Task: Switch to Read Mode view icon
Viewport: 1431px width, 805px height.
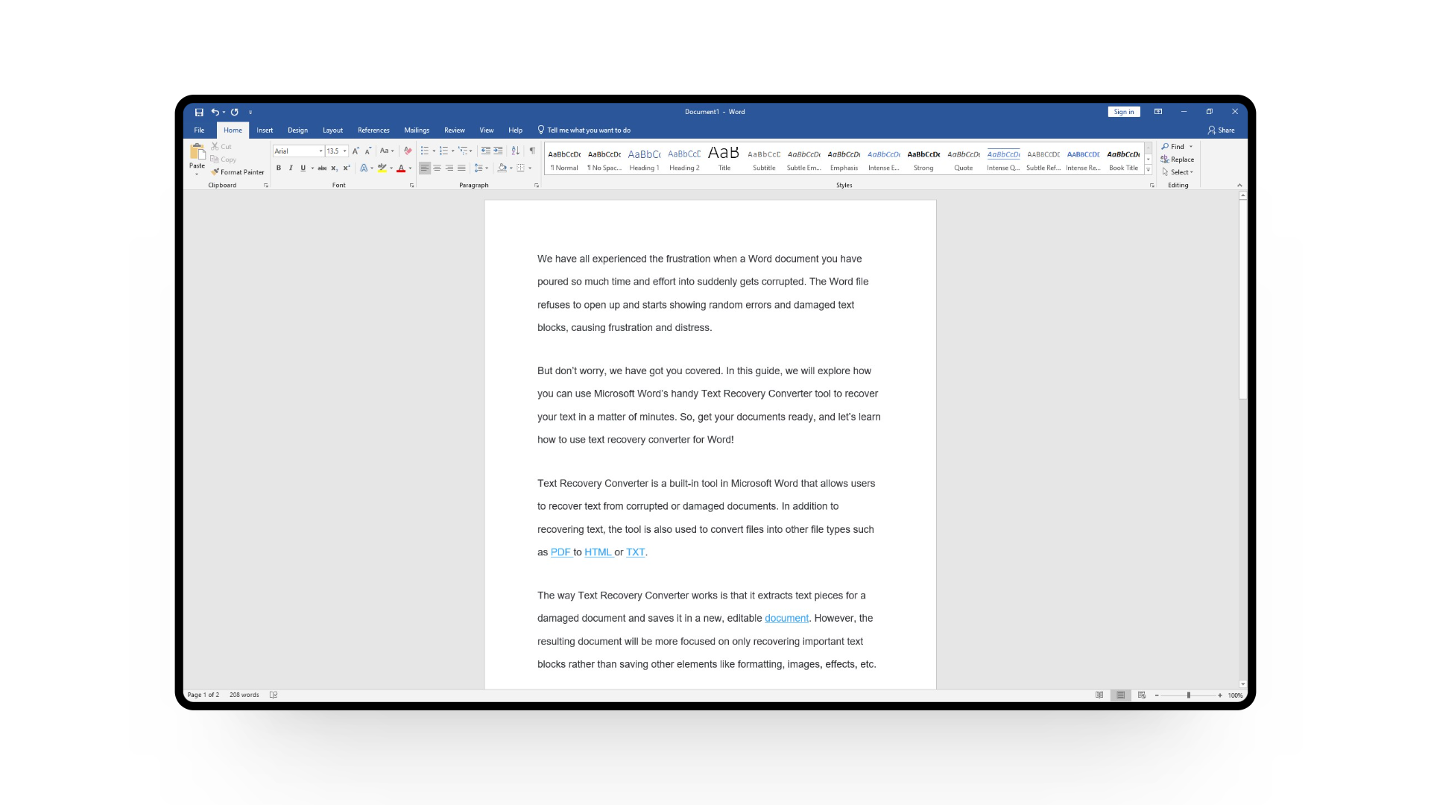Action: click(x=1099, y=695)
